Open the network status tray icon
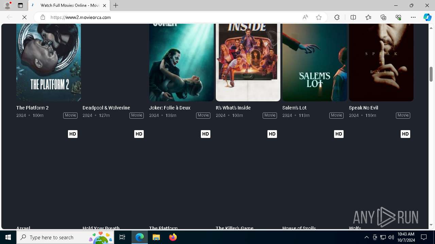435x244 pixels. 383,237
